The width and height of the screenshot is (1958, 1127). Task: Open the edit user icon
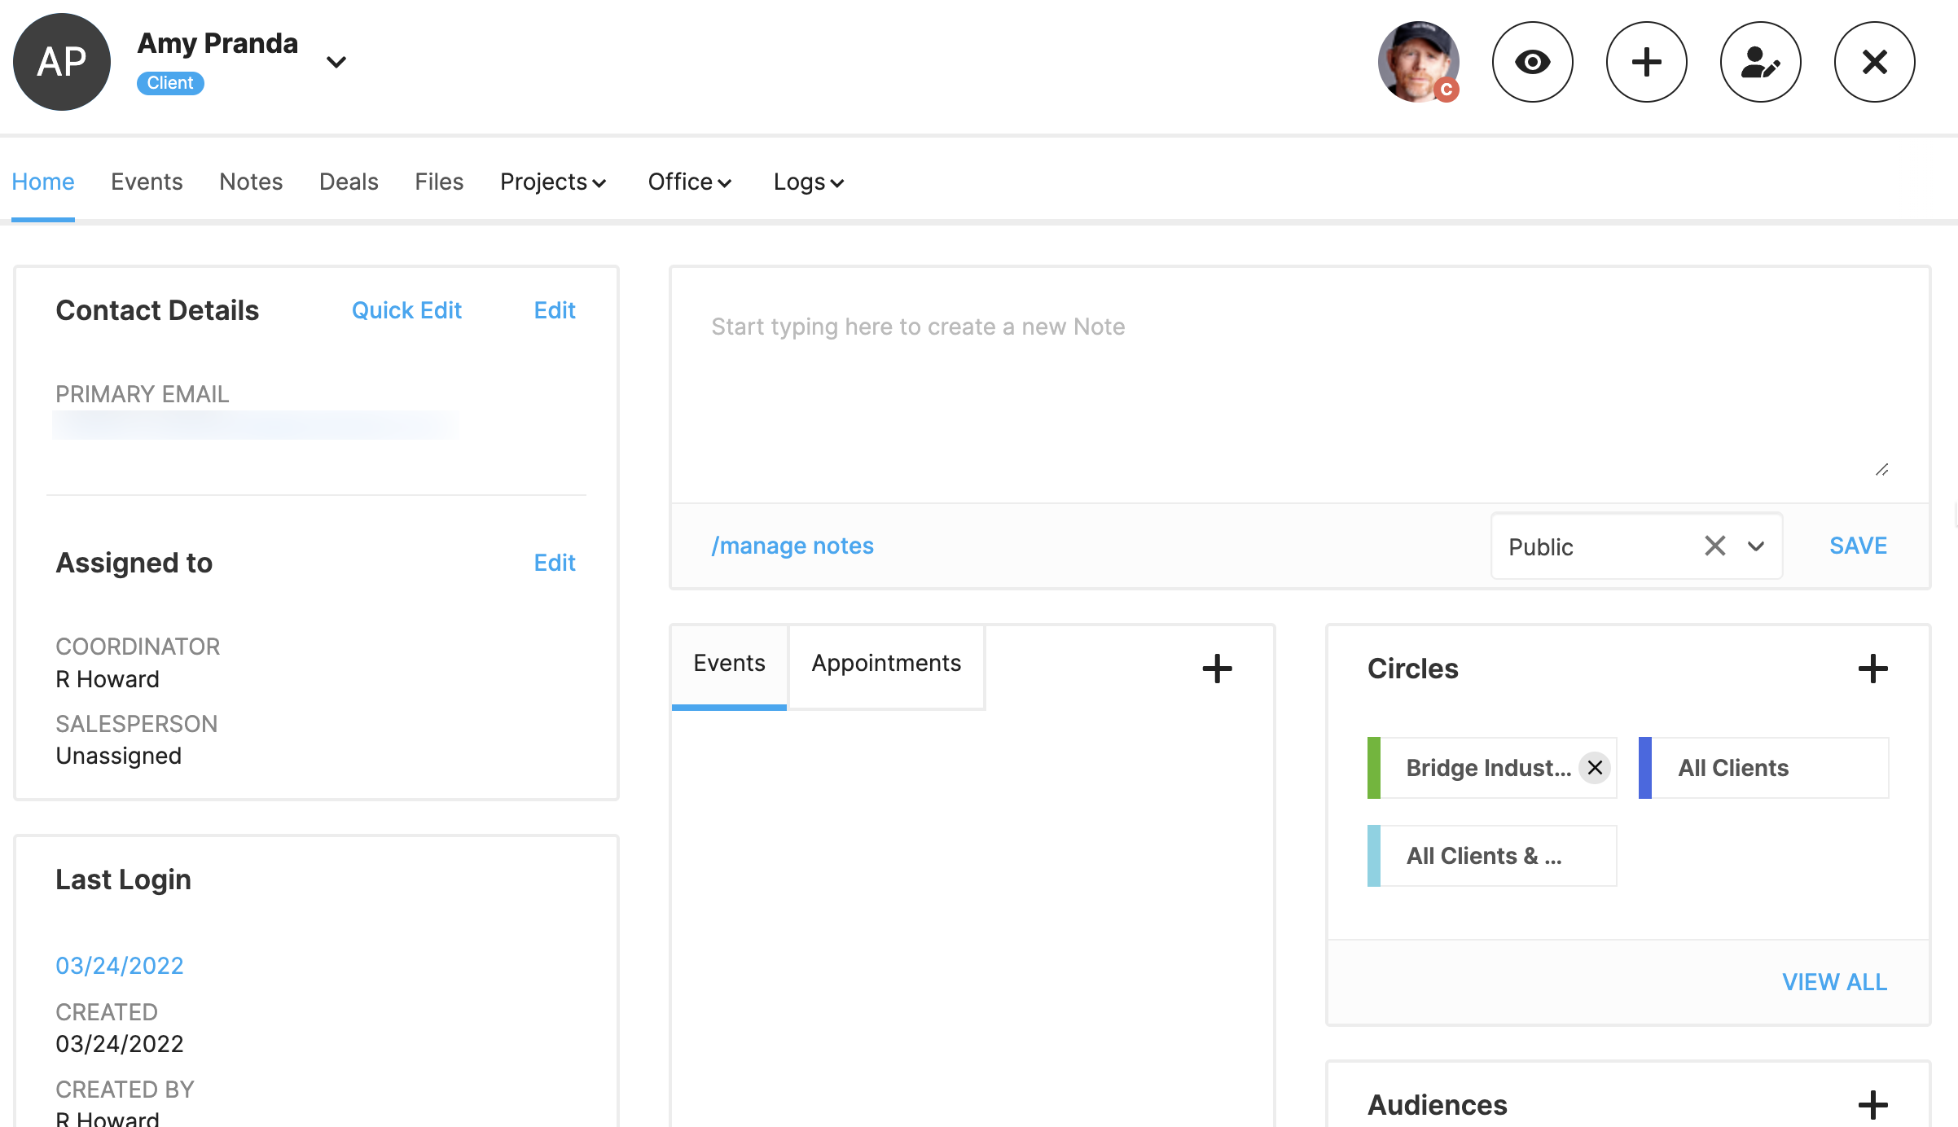tap(1760, 62)
